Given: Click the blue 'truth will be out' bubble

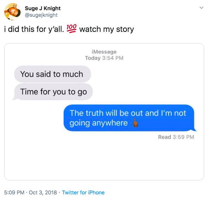Looking at the screenshot, I should coord(130,118).
